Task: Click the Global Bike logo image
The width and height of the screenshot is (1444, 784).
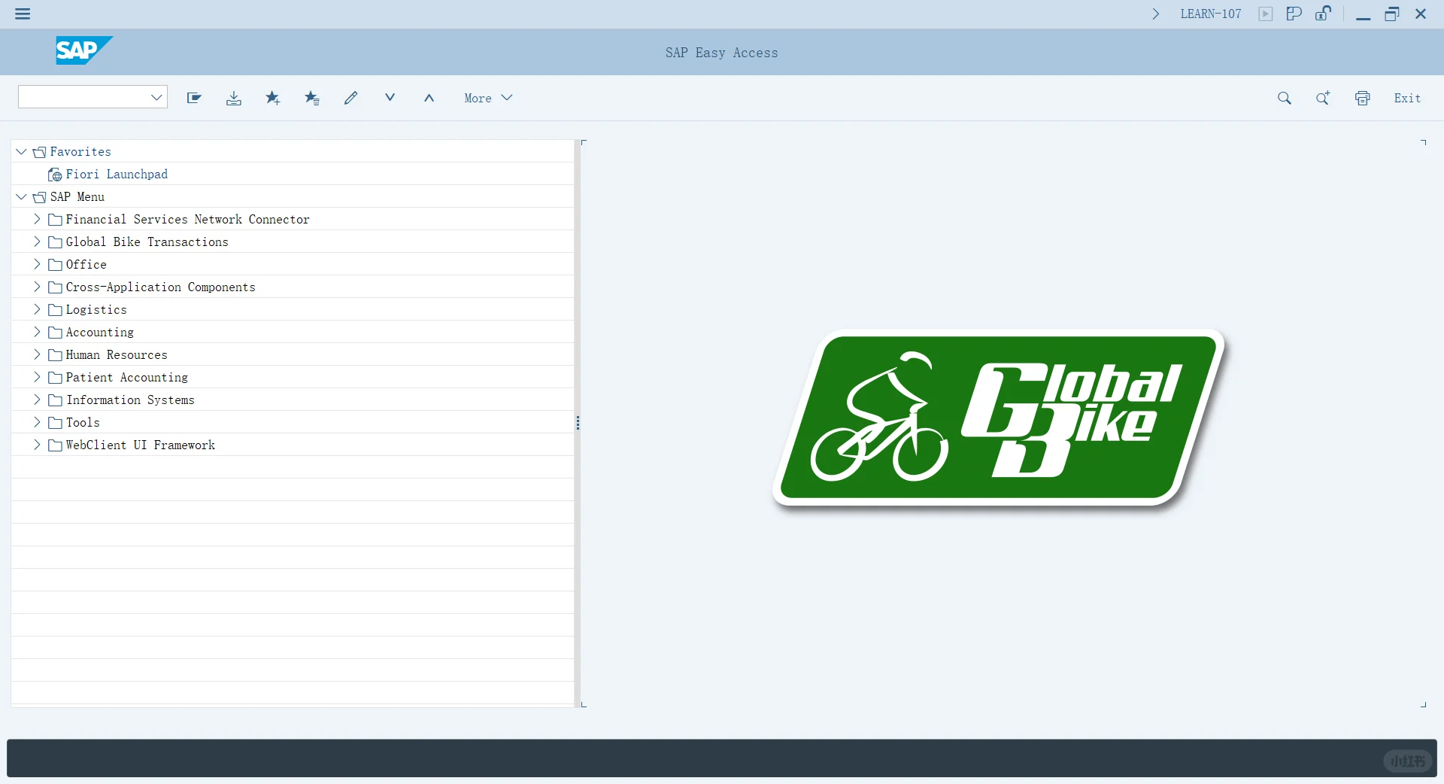Action: (x=1000, y=419)
